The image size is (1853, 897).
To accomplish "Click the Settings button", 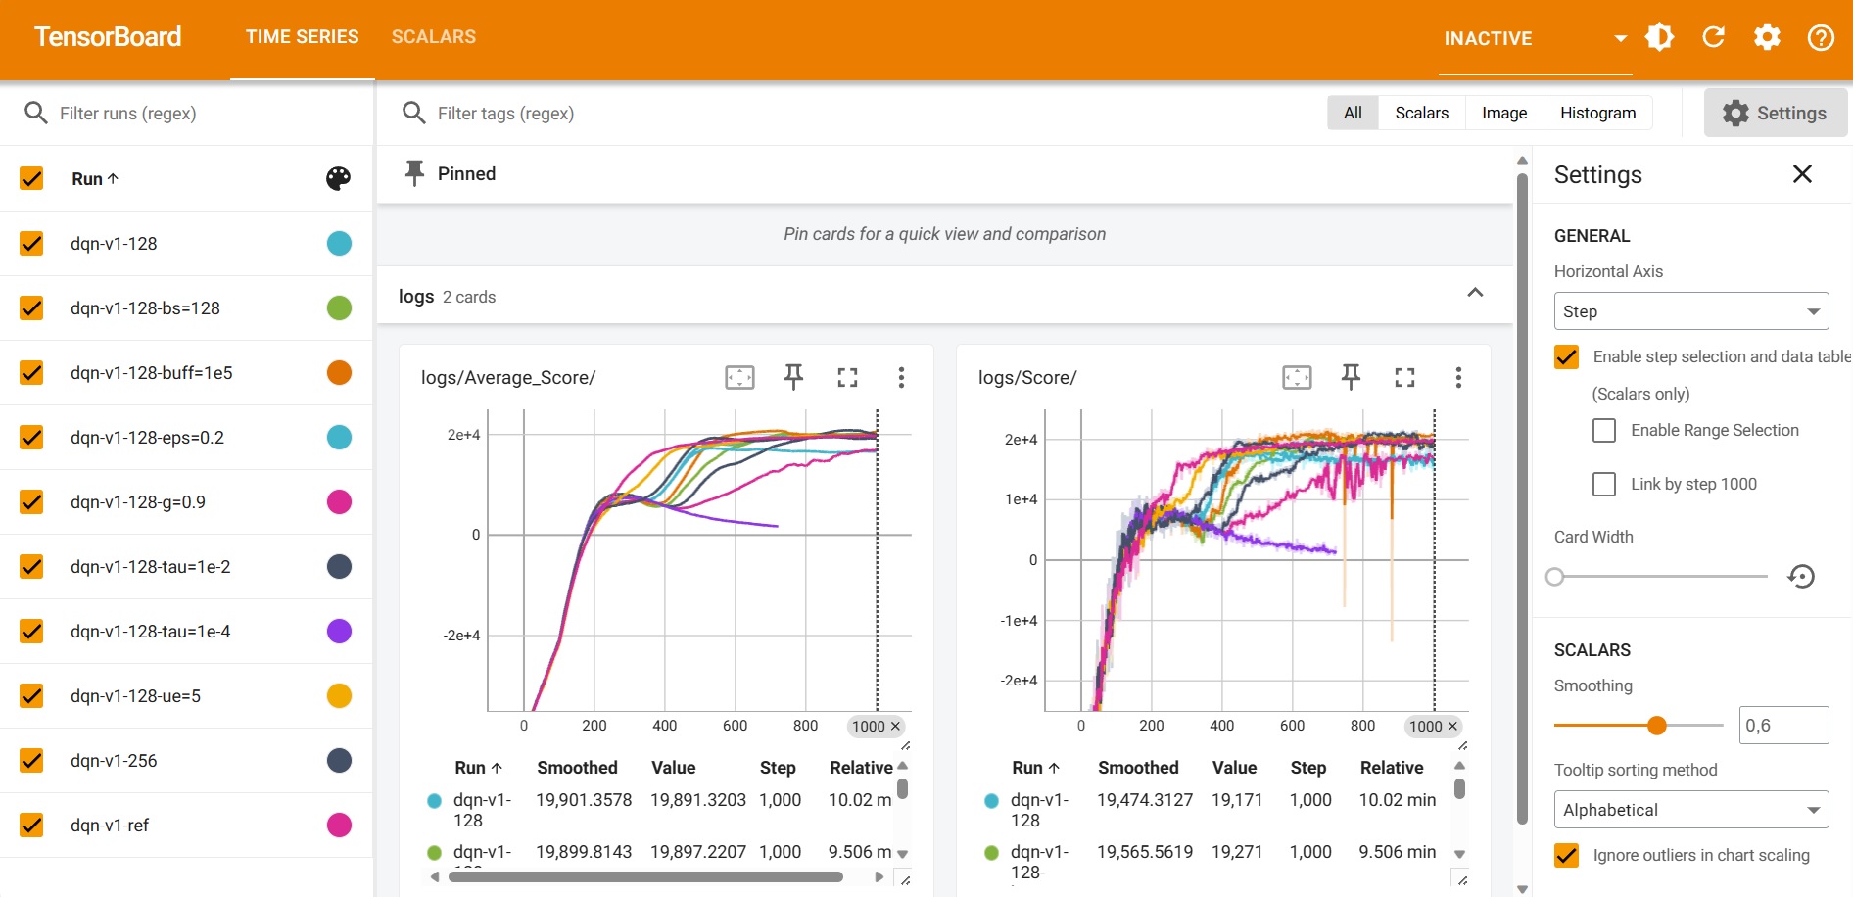I will pos(1775,113).
